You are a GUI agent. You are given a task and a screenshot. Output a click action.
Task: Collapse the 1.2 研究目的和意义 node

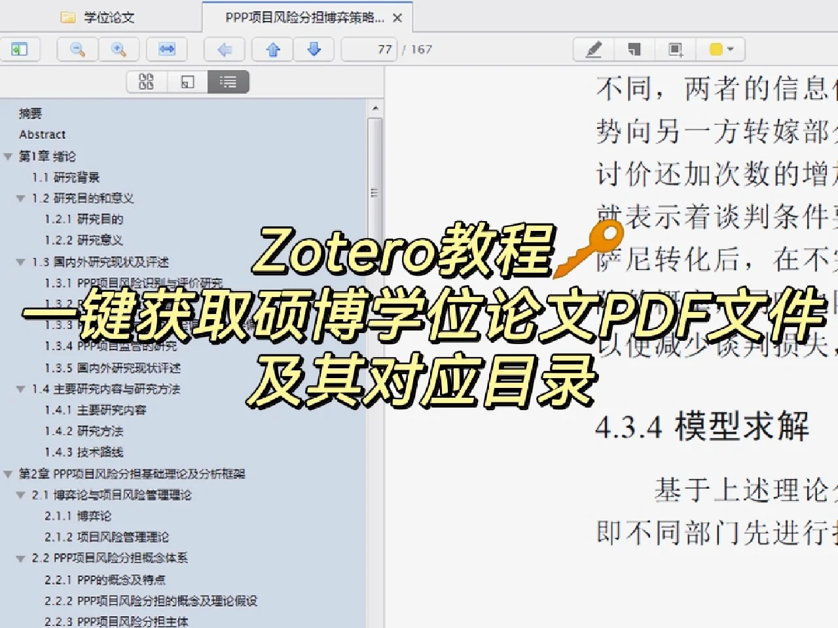20,198
